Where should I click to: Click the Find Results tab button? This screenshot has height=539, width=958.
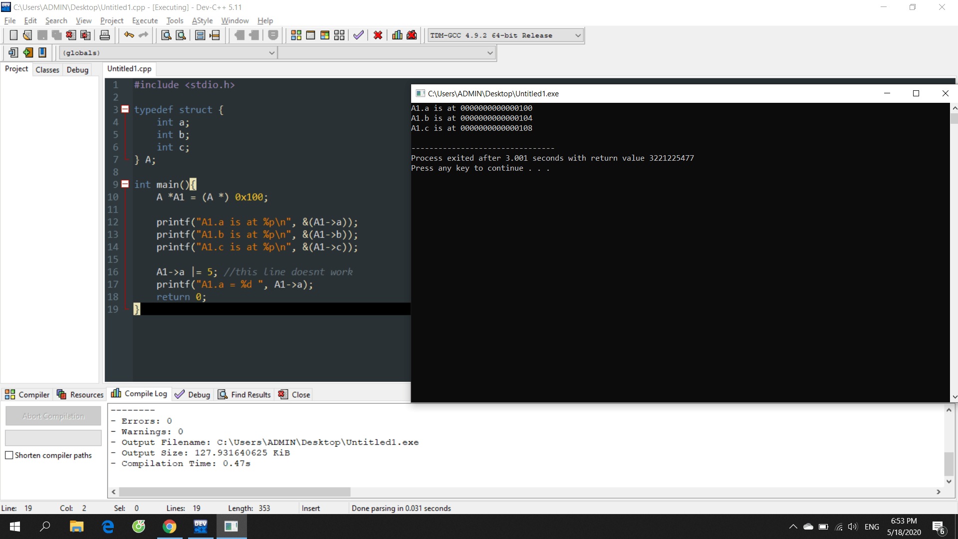click(x=244, y=394)
